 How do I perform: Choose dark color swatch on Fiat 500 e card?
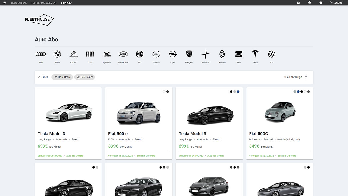(x=167, y=92)
